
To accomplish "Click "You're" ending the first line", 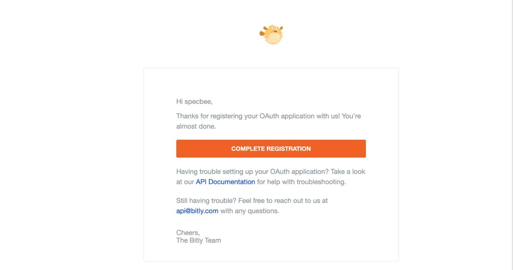I will tap(351, 116).
